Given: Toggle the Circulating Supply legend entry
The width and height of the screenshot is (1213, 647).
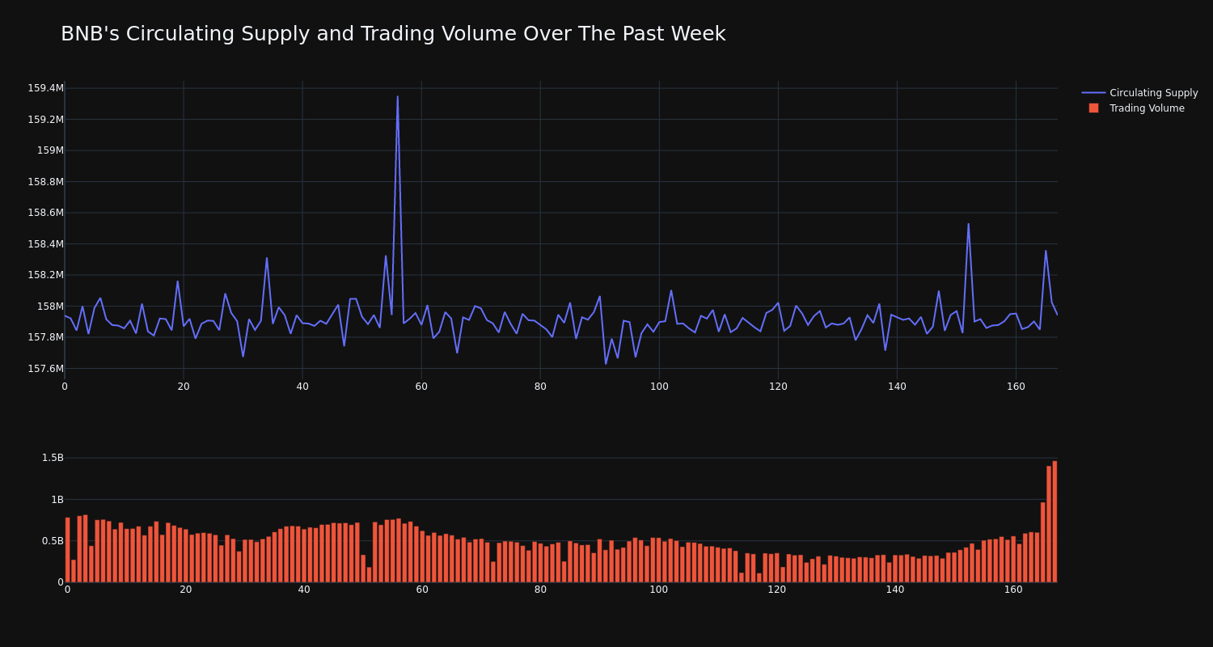Looking at the screenshot, I should pos(1139,93).
